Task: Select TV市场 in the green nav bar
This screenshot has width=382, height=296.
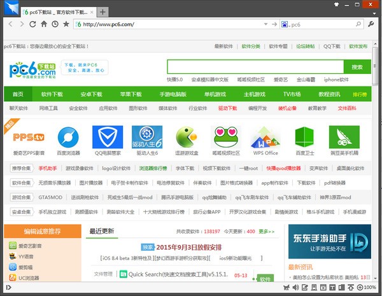Action: [x=292, y=94]
